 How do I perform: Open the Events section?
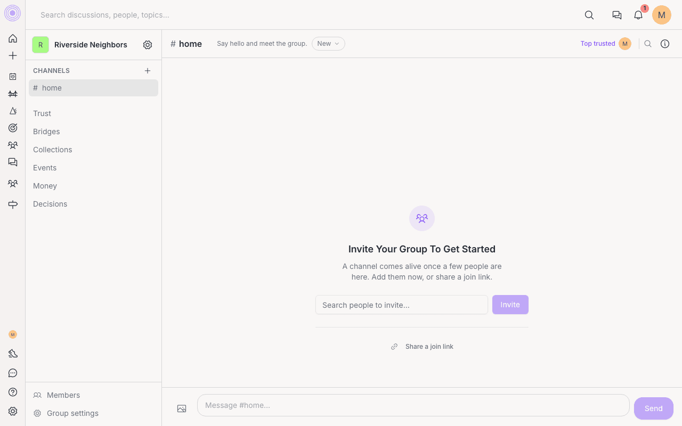pyautogui.click(x=45, y=168)
